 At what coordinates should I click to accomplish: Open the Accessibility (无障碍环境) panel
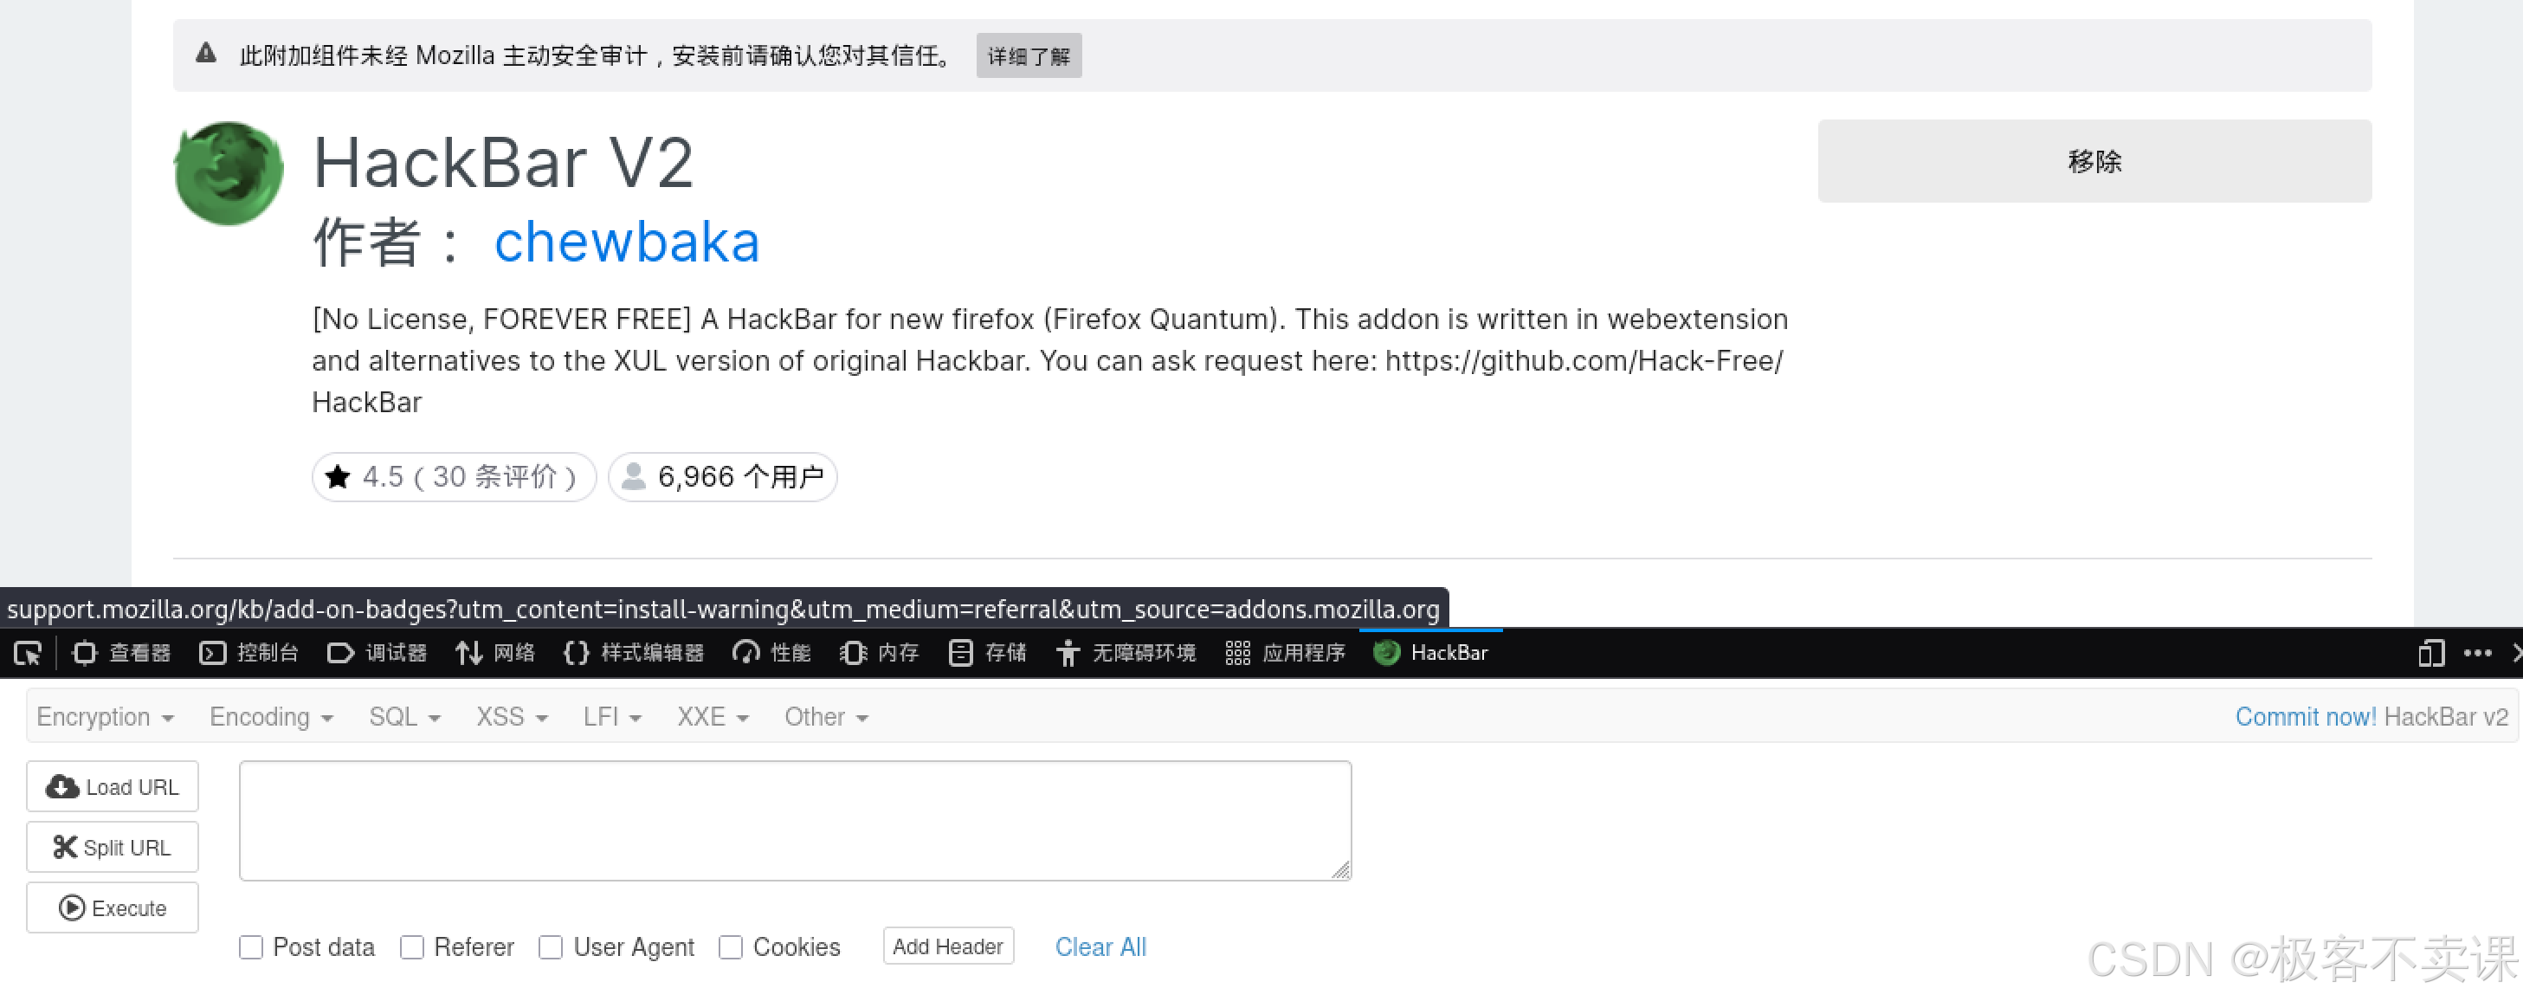(x=1126, y=653)
